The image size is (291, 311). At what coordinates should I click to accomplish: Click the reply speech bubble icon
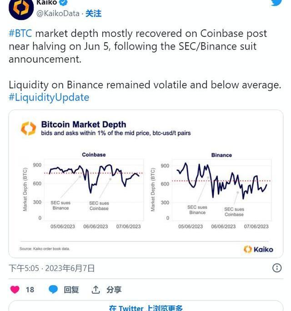pyautogui.click(x=53, y=290)
